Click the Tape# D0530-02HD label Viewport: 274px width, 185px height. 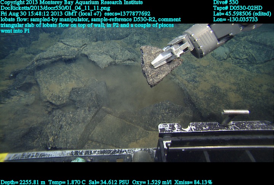click(x=237, y=8)
